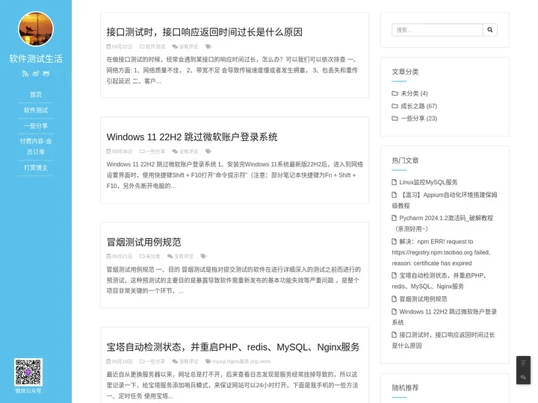
Task: Click 一些分享 category under Windows 11 post
Action: [155, 151]
